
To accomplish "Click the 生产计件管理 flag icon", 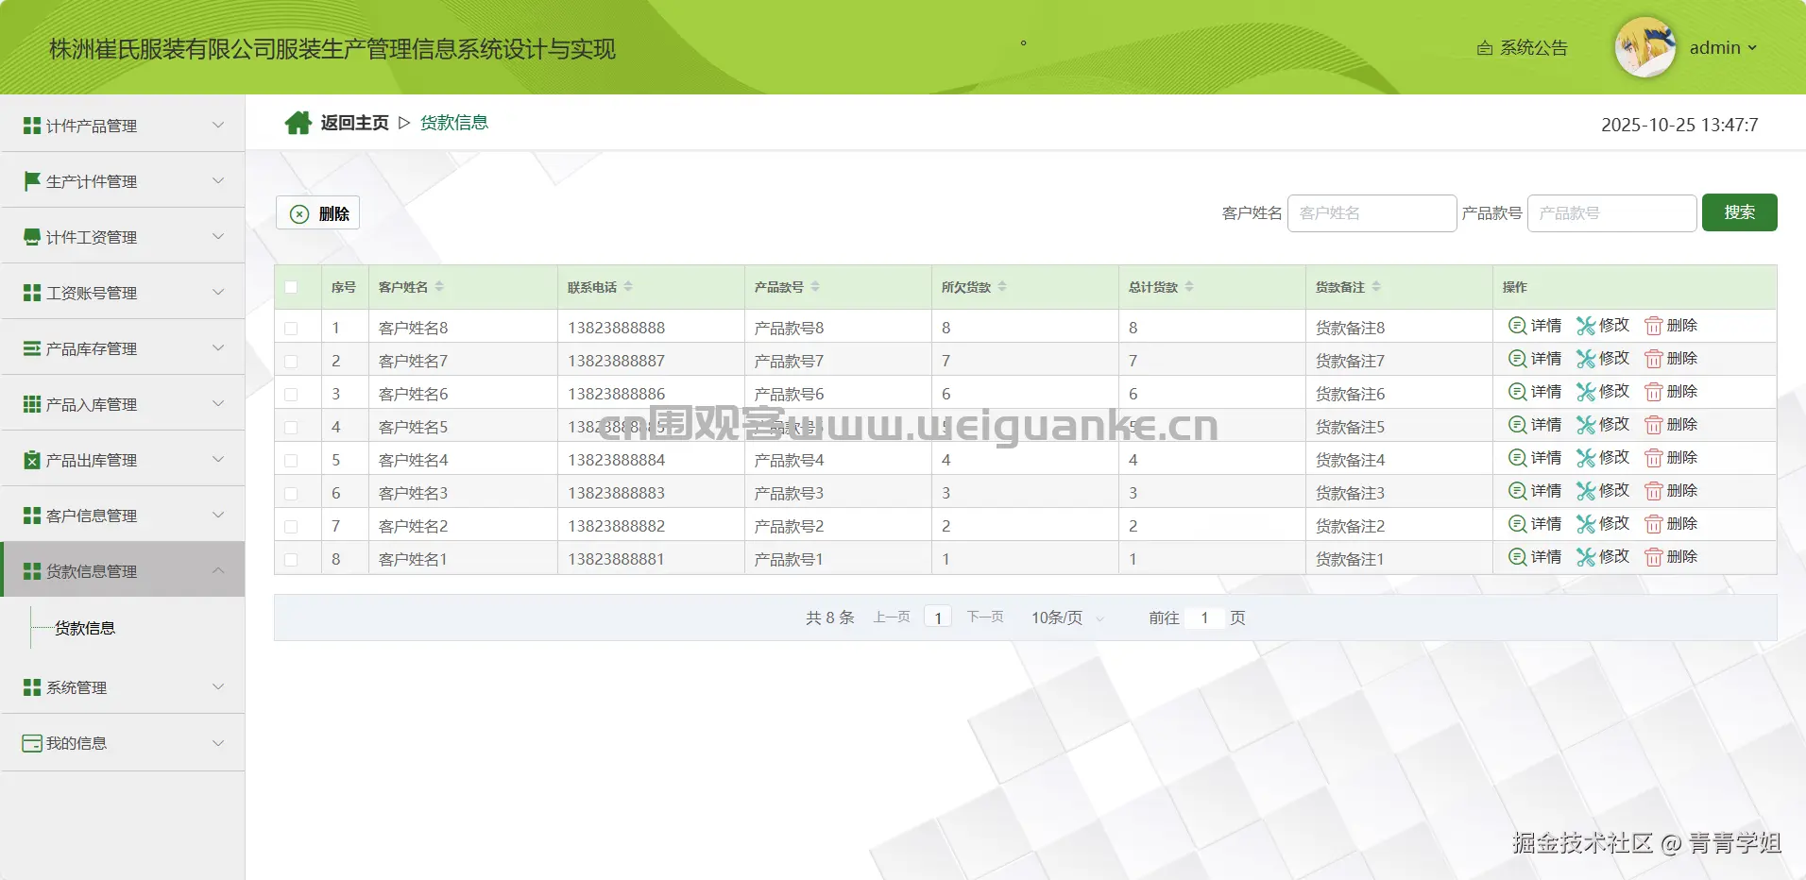I will (x=32, y=181).
